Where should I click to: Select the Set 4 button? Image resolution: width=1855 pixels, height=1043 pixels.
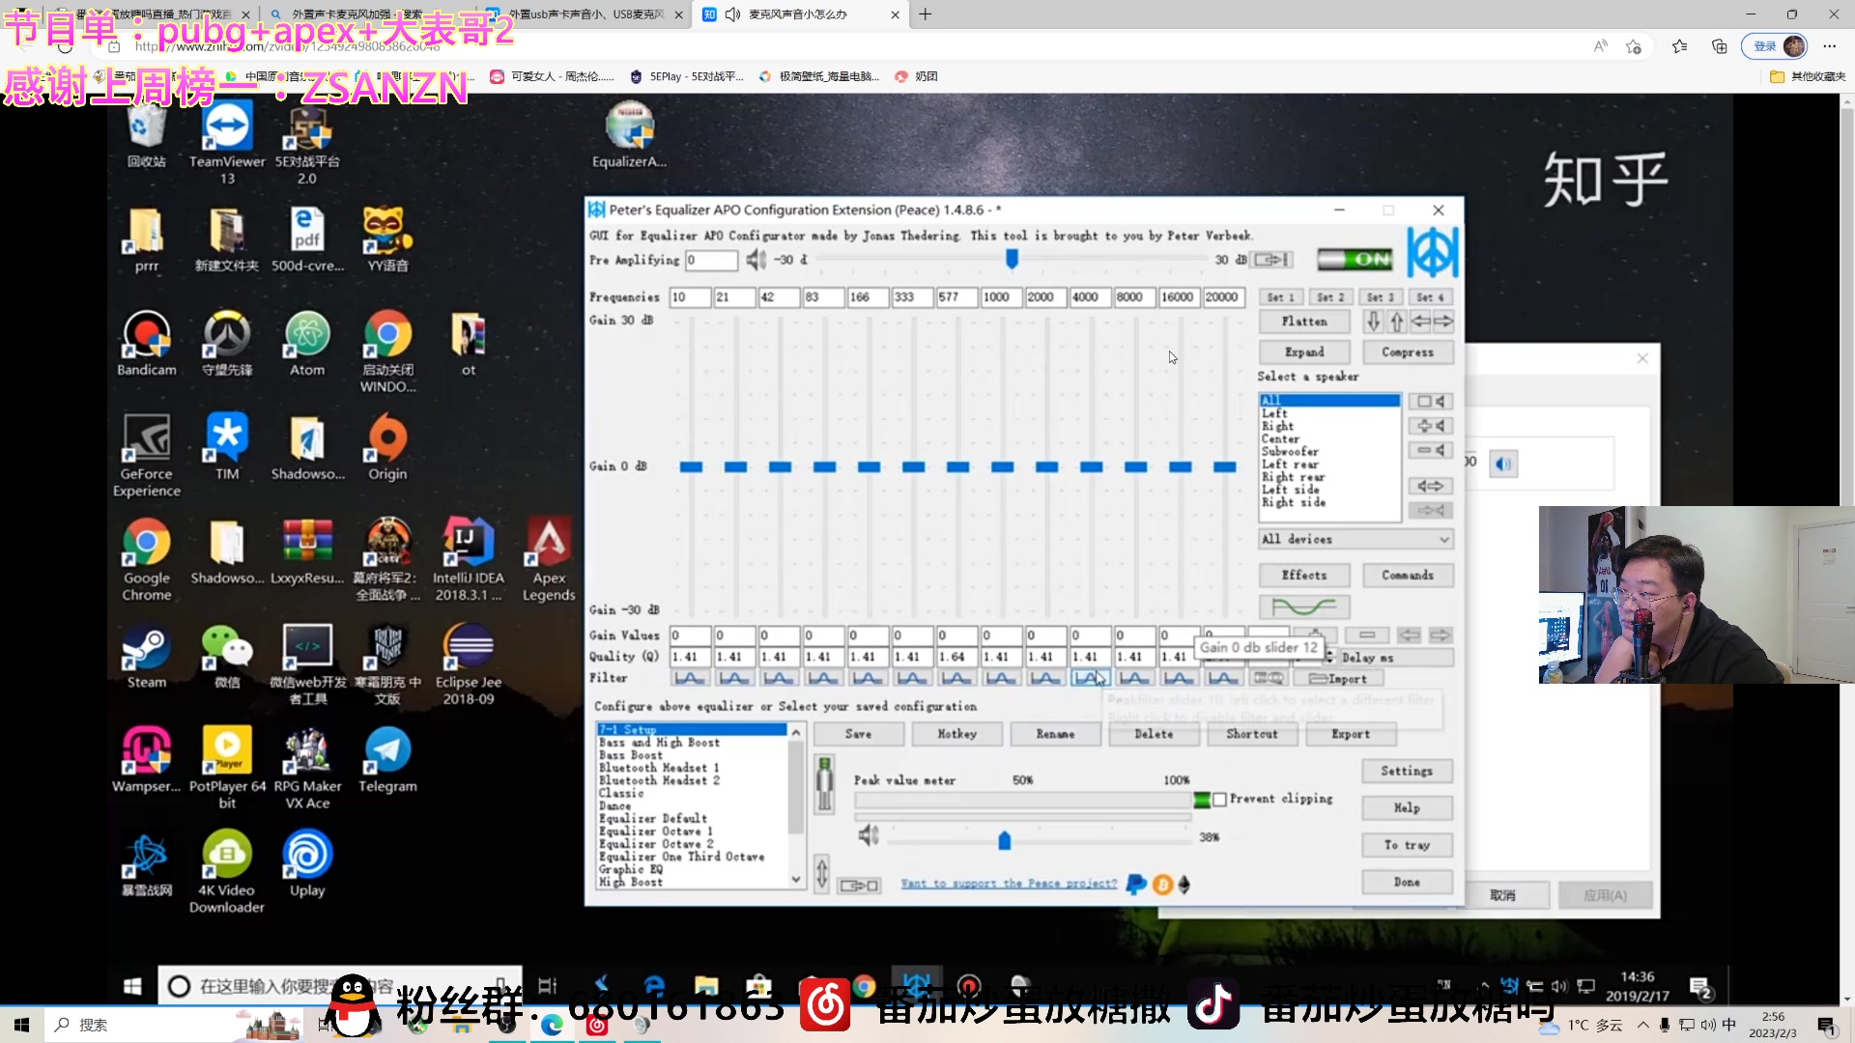coord(1431,297)
